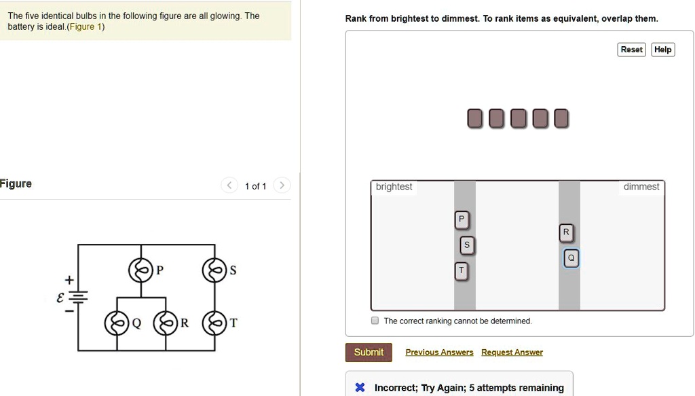Screen dimensions: 695x396
Task: Click the last empty tile placeholder
Action: [x=561, y=118]
